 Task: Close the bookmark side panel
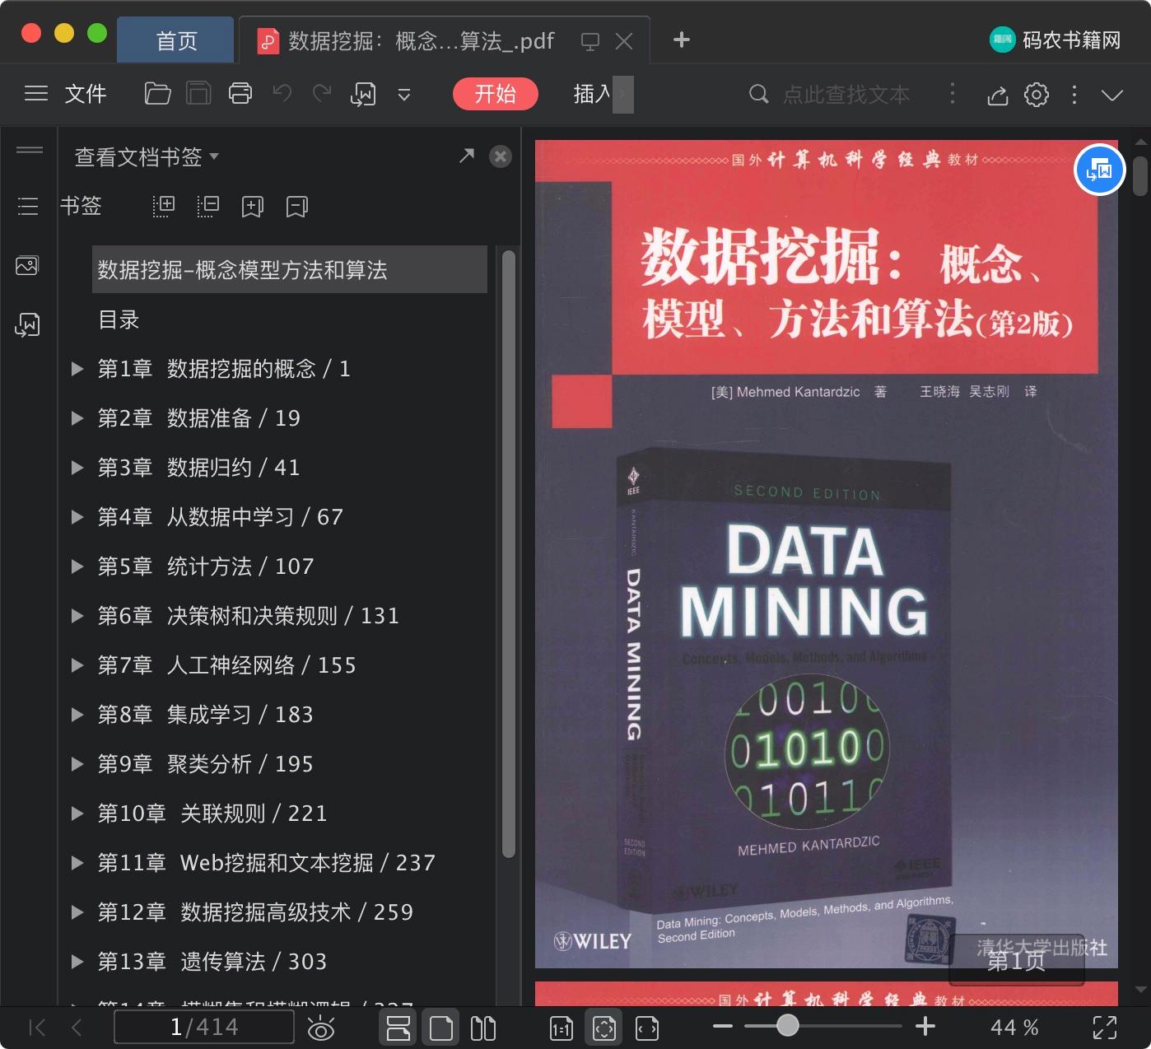501,156
